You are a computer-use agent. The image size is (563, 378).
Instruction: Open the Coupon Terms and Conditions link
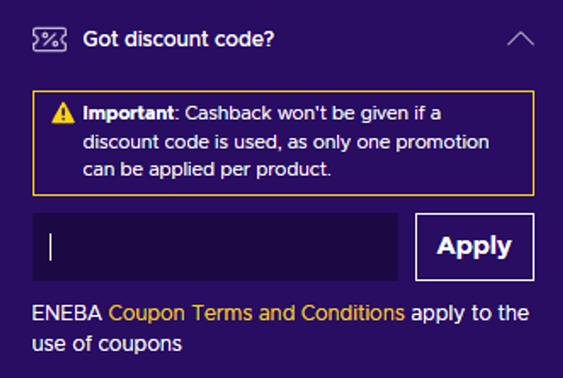click(x=256, y=312)
